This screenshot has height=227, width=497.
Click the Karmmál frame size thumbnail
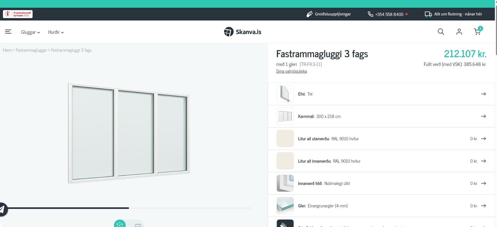tap(285, 116)
